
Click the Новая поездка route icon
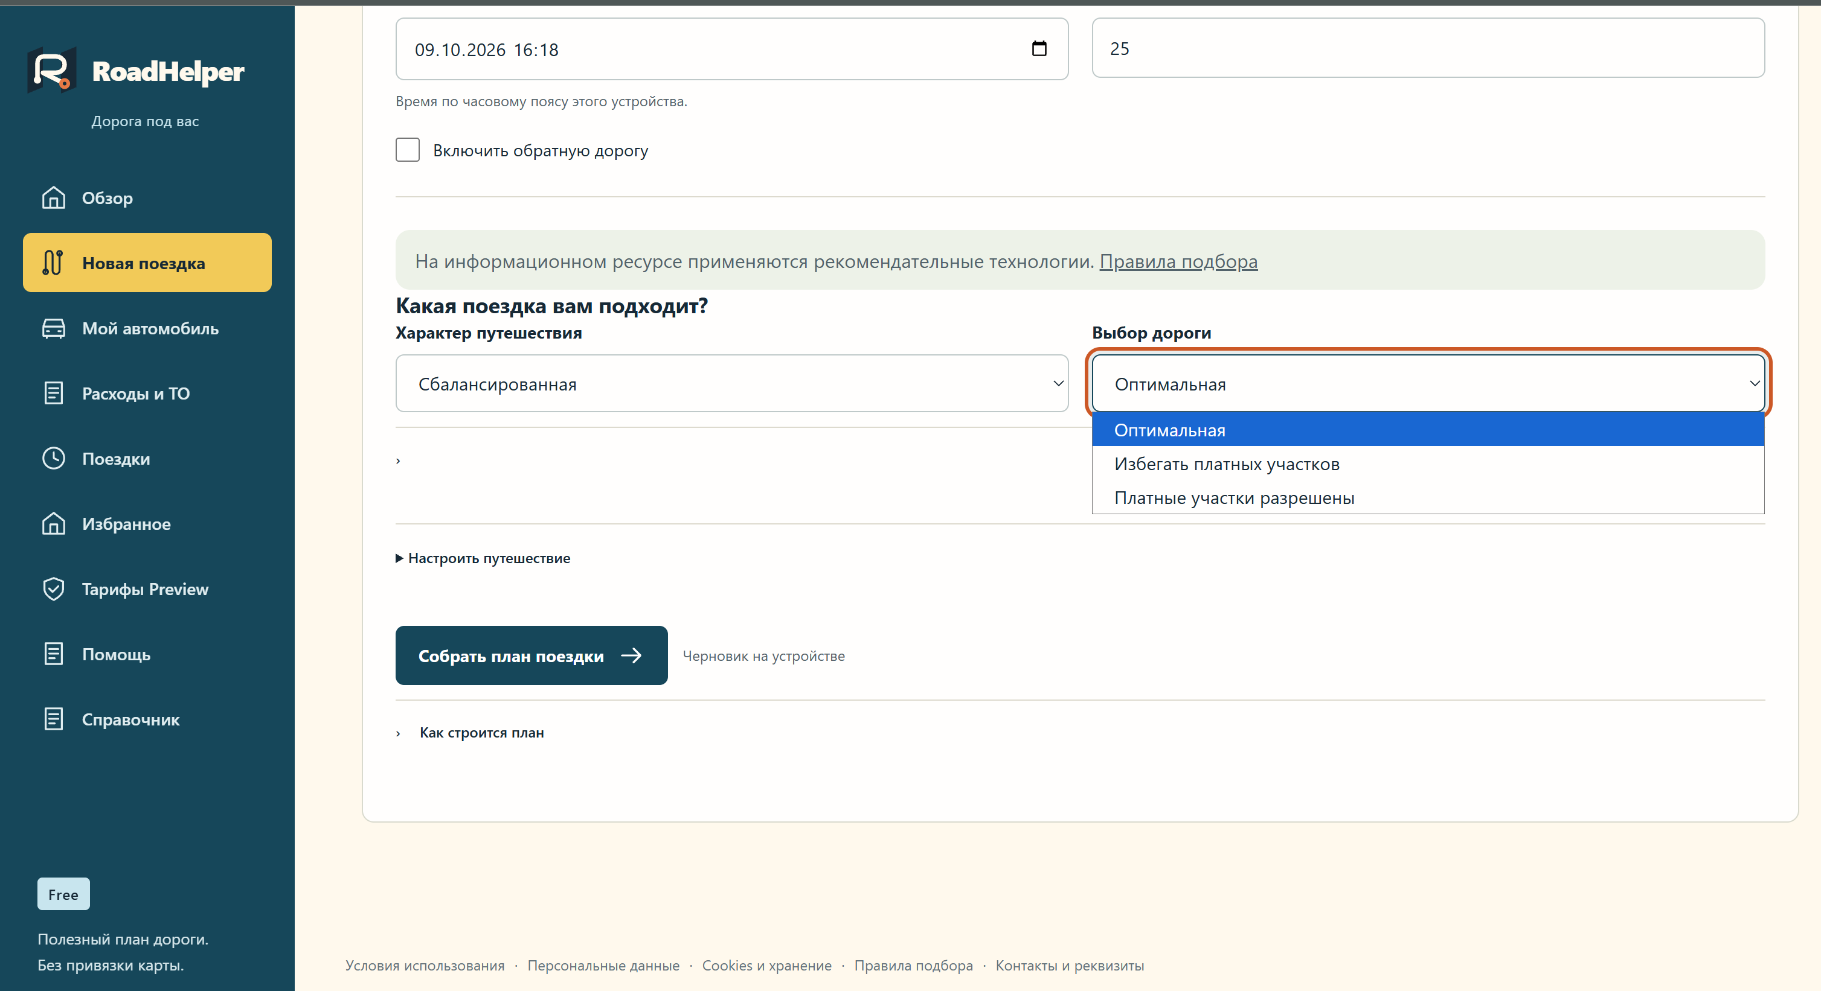[x=53, y=263]
